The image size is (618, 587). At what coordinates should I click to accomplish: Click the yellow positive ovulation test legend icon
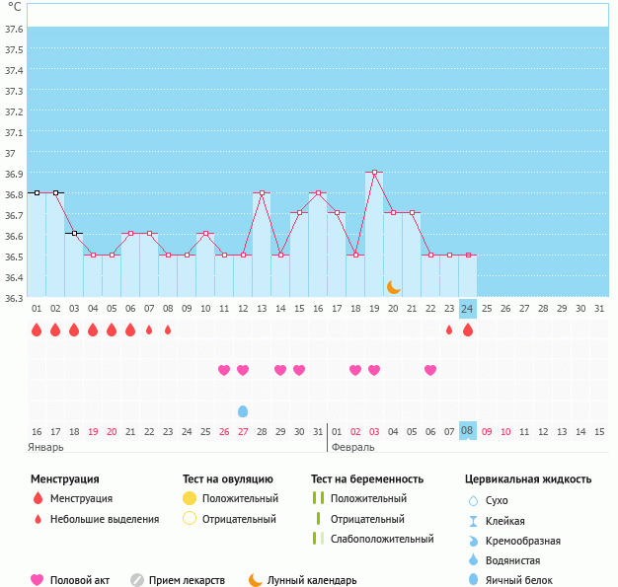190,498
